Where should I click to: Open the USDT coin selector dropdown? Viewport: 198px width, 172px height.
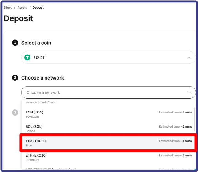click(x=108, y=58)
